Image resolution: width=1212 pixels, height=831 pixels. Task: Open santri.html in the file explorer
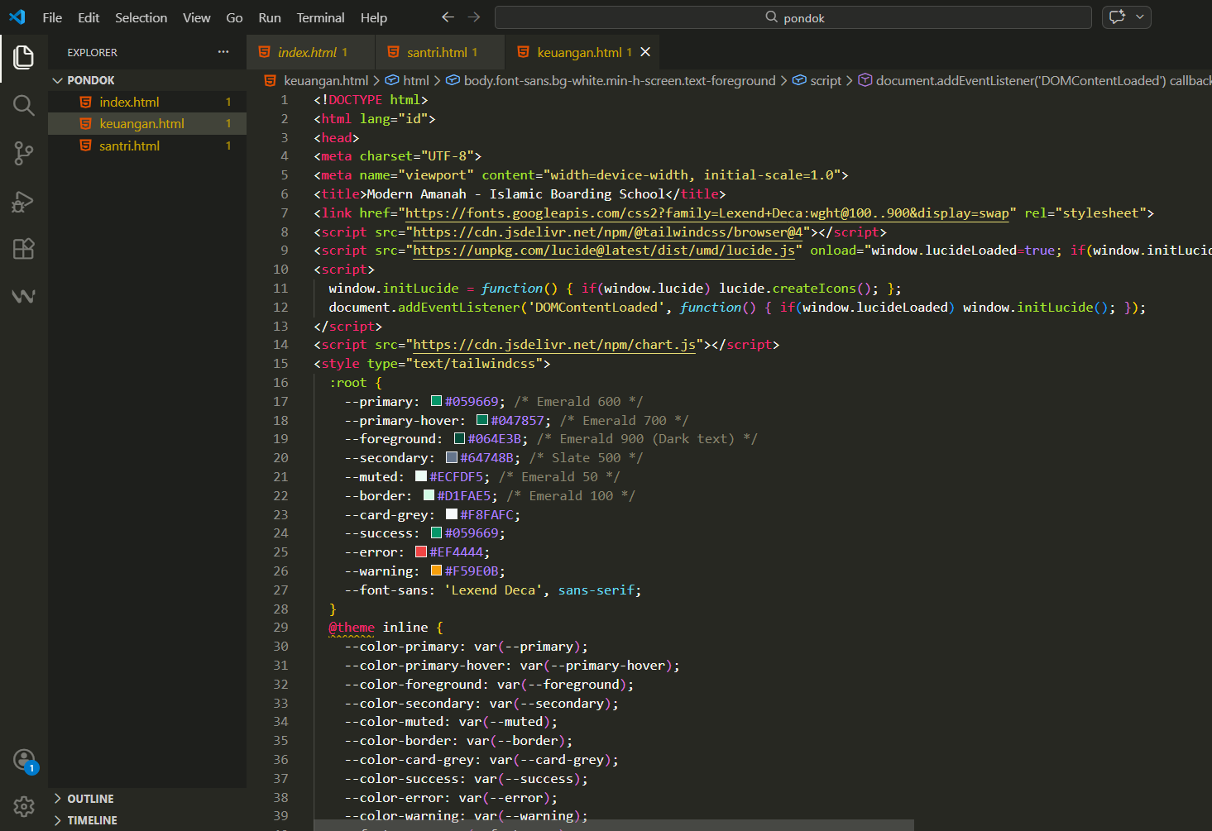[130, 146]
